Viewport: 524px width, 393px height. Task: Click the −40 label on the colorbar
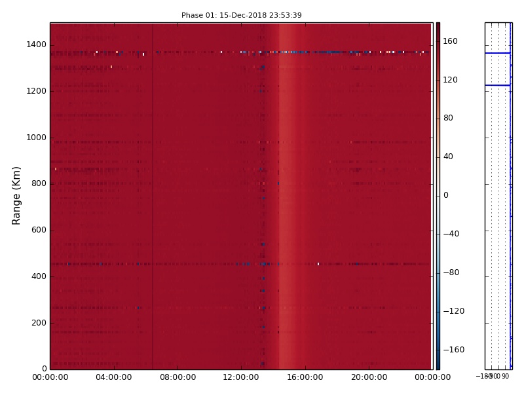451,234
